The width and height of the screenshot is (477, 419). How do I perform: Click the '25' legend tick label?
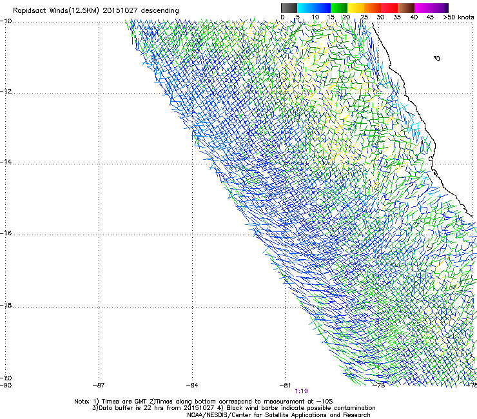[x=364, y=17]
